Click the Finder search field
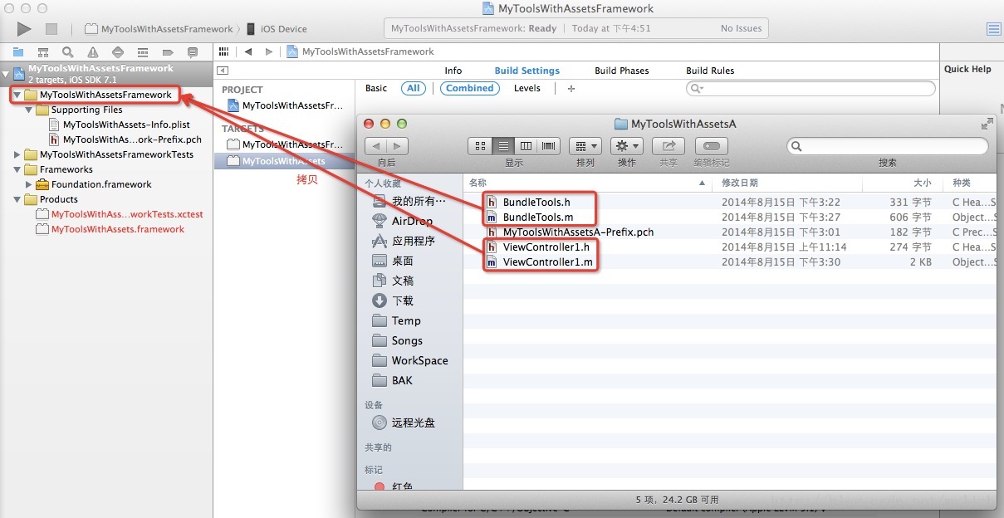Screen dimensions: 1004x518 pos(888,146)
